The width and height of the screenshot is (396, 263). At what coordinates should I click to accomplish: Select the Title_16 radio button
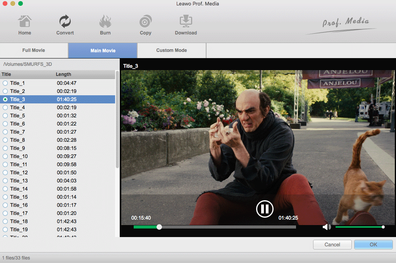pyautogui.click(x=5, y=205)
